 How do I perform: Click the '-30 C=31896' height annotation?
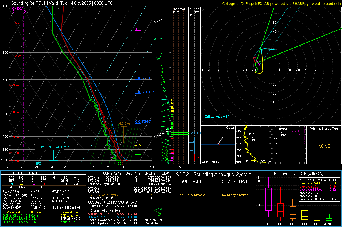click(x=144, y=78)
